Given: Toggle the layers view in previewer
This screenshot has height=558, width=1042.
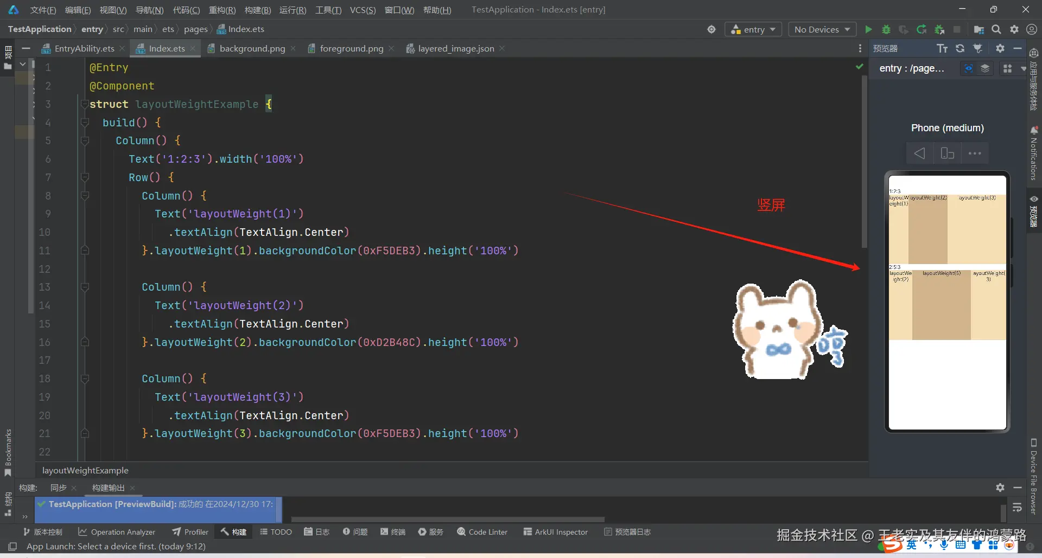Looking at the screenshot, I should [x=985, y=68].
